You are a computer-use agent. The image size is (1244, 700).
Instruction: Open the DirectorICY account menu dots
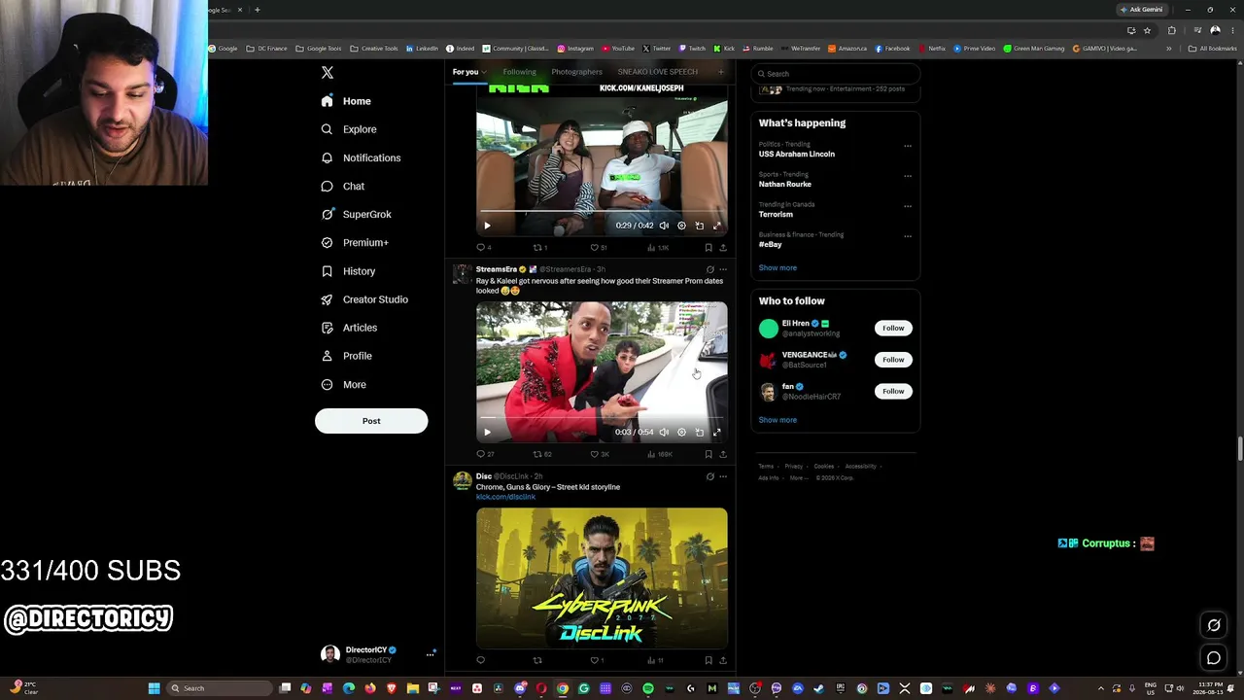click(430, 655)
